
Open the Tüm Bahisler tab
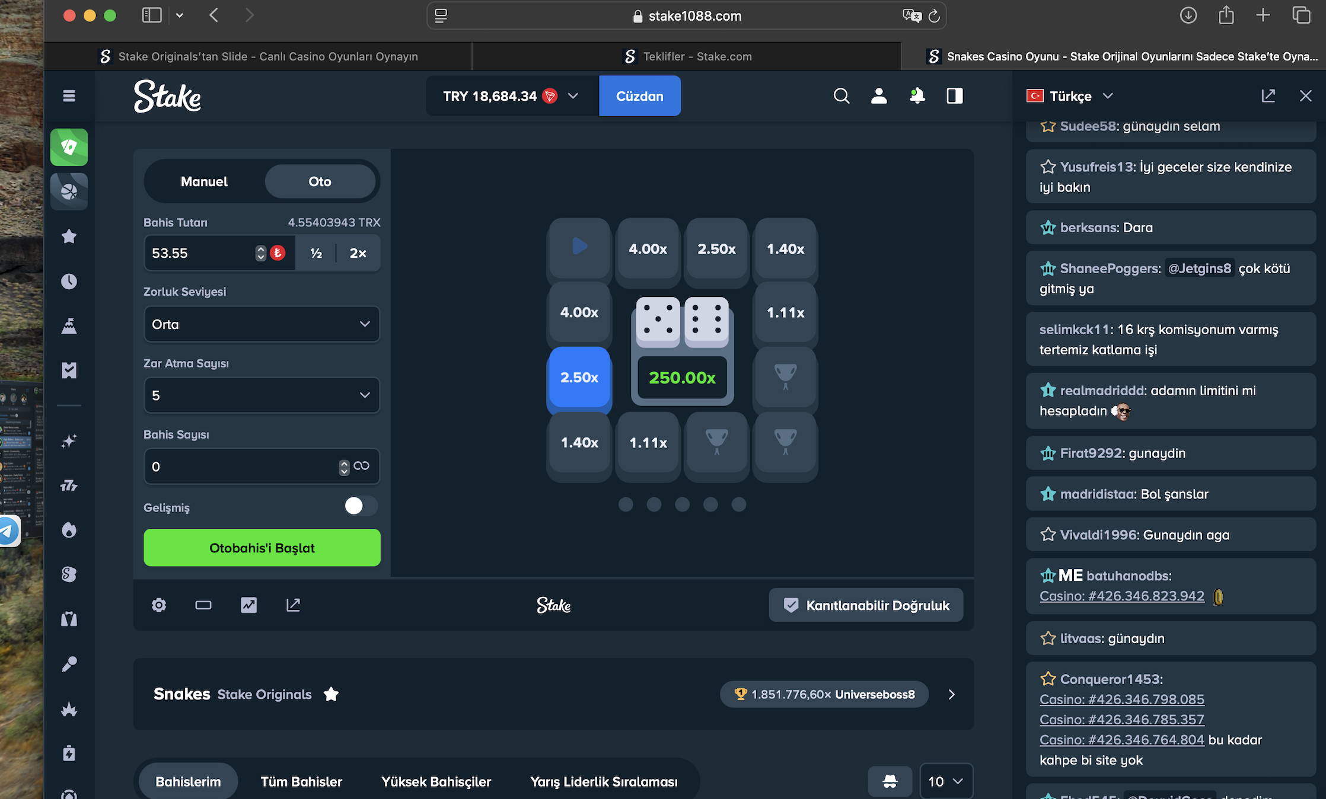coord(301,781)
